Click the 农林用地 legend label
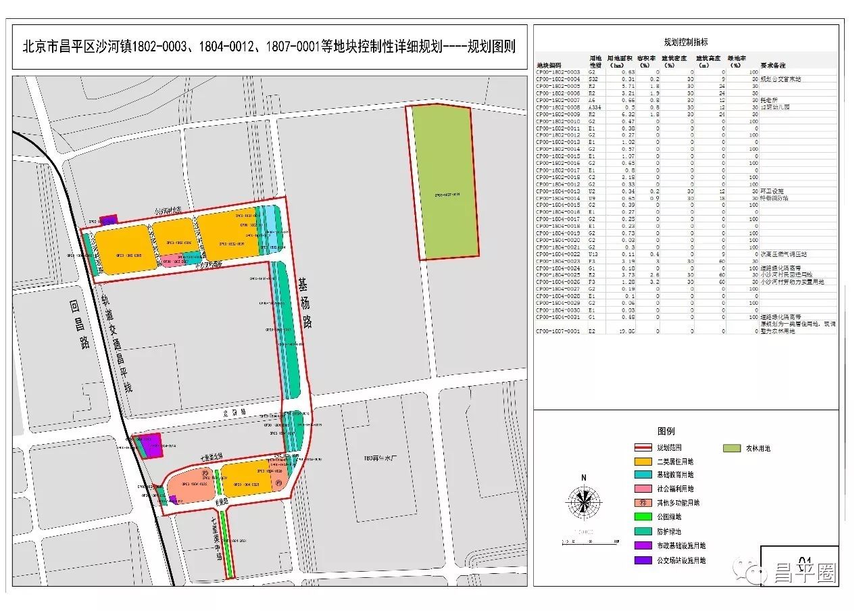The width and height of the screenshot is (865, 611). [758, 447]
